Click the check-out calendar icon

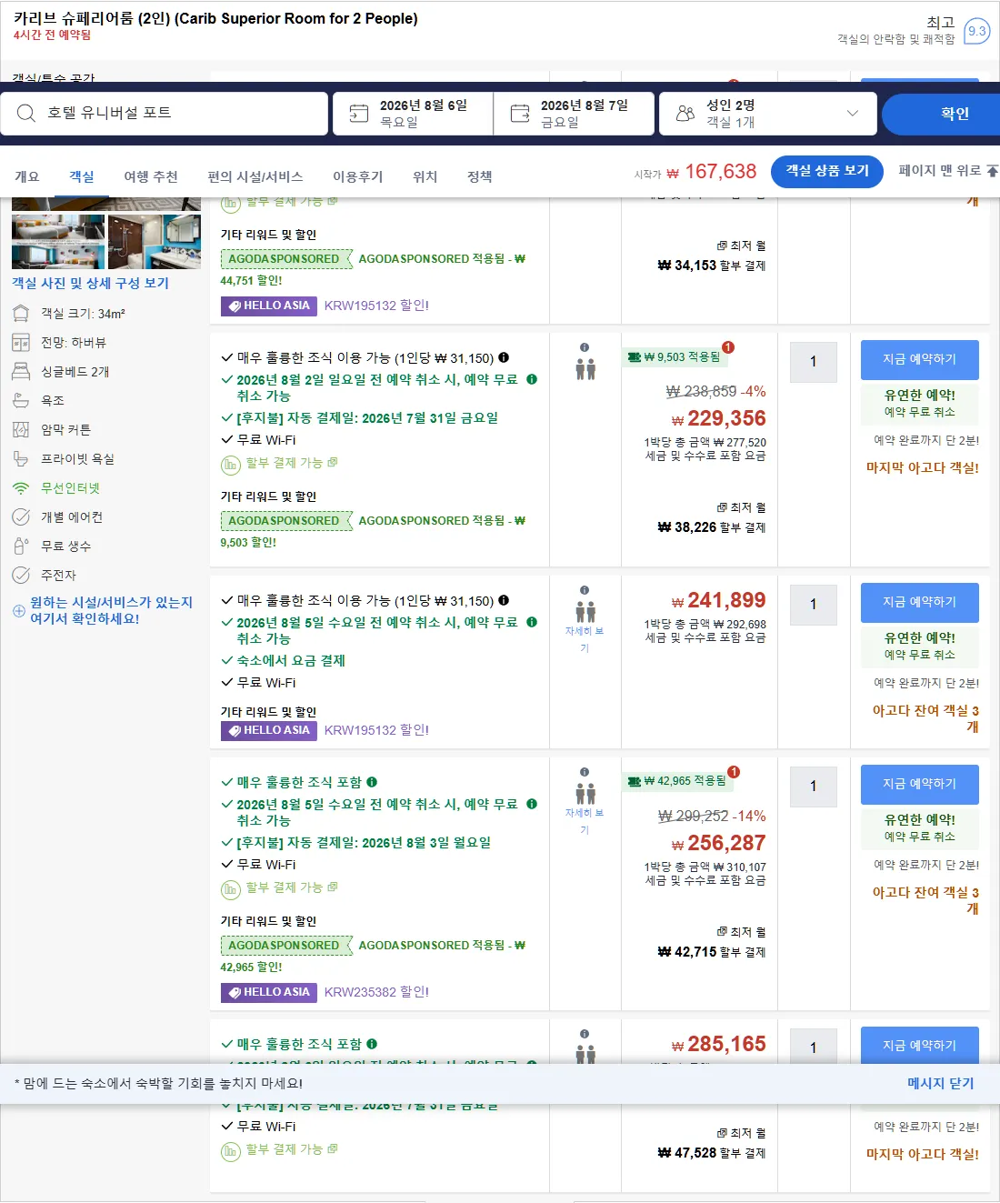pyautogui.click(x=520, y=113)
